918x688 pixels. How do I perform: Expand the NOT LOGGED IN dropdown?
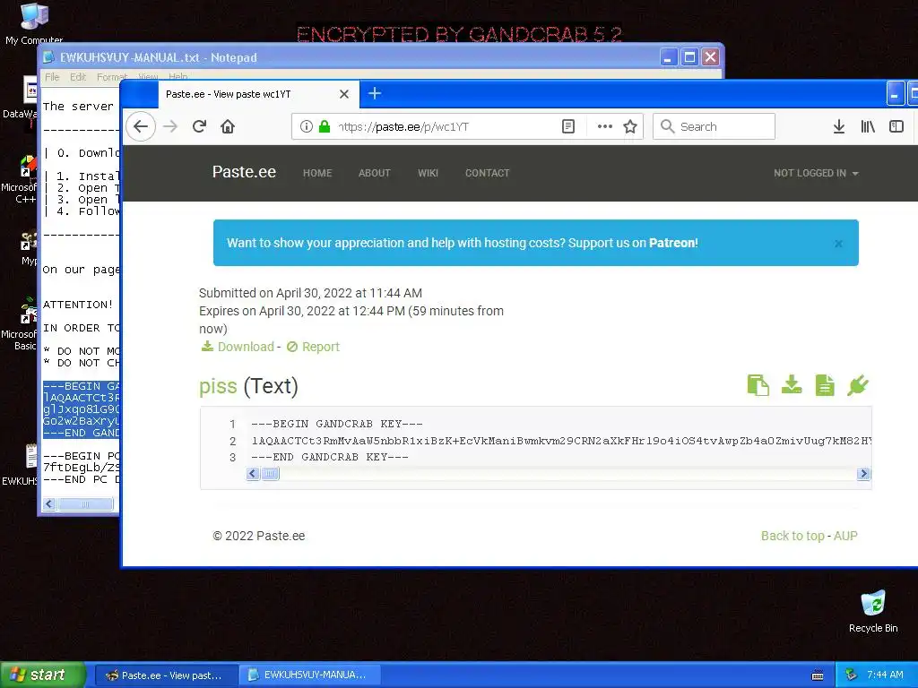click(x=816, y=173)
